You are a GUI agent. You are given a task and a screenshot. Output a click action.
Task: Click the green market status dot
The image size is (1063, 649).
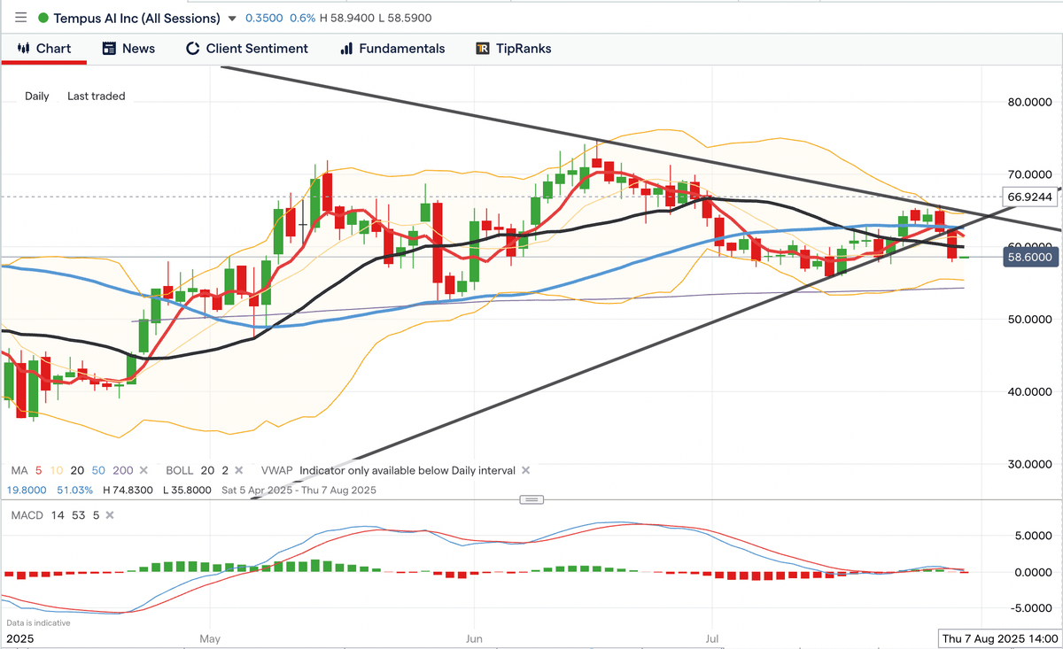pyautogui.click(x=43, y=18)
